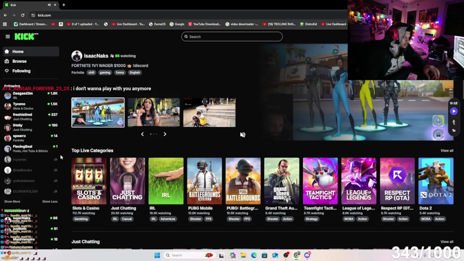Viewport: 464px width, 261px height.
Task: Open File Explorer from taskbar
Action: pos(243,255)
